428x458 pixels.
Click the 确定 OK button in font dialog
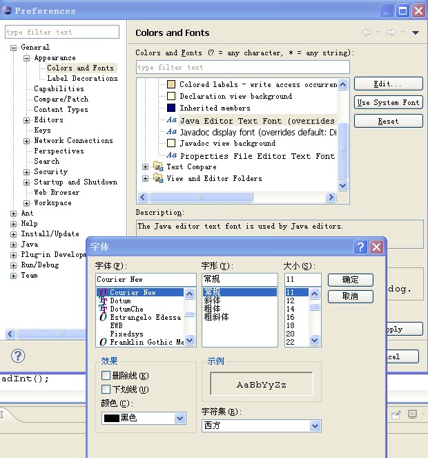click(351, 280)
